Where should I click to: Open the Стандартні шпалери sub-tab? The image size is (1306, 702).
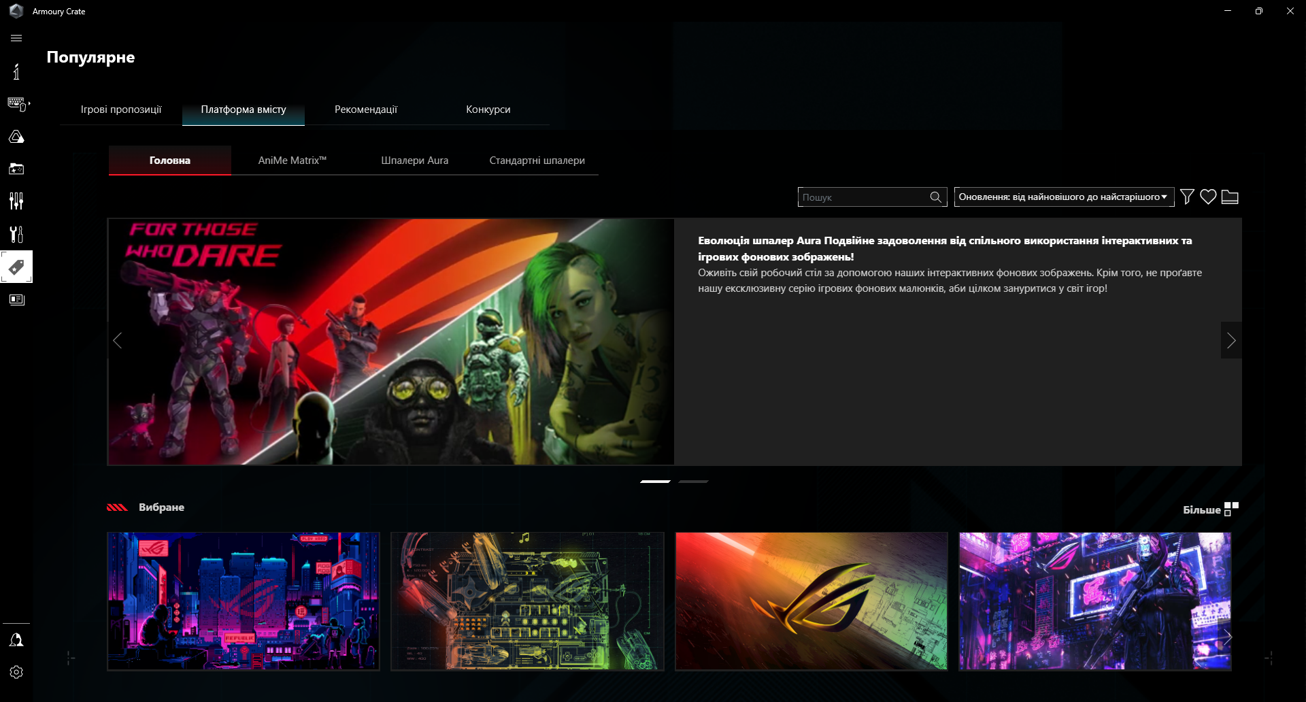pyautogui.click(x=537, y=161)
